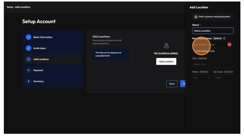Click the Optional tag next to Zip Code

coord(228,72)
